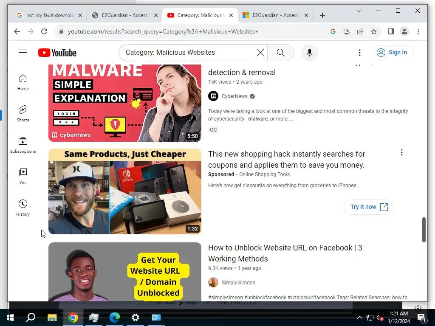Run the search with the magnifier button
Viewport: 435px width, 326px height.
click(x=280, y=52)
